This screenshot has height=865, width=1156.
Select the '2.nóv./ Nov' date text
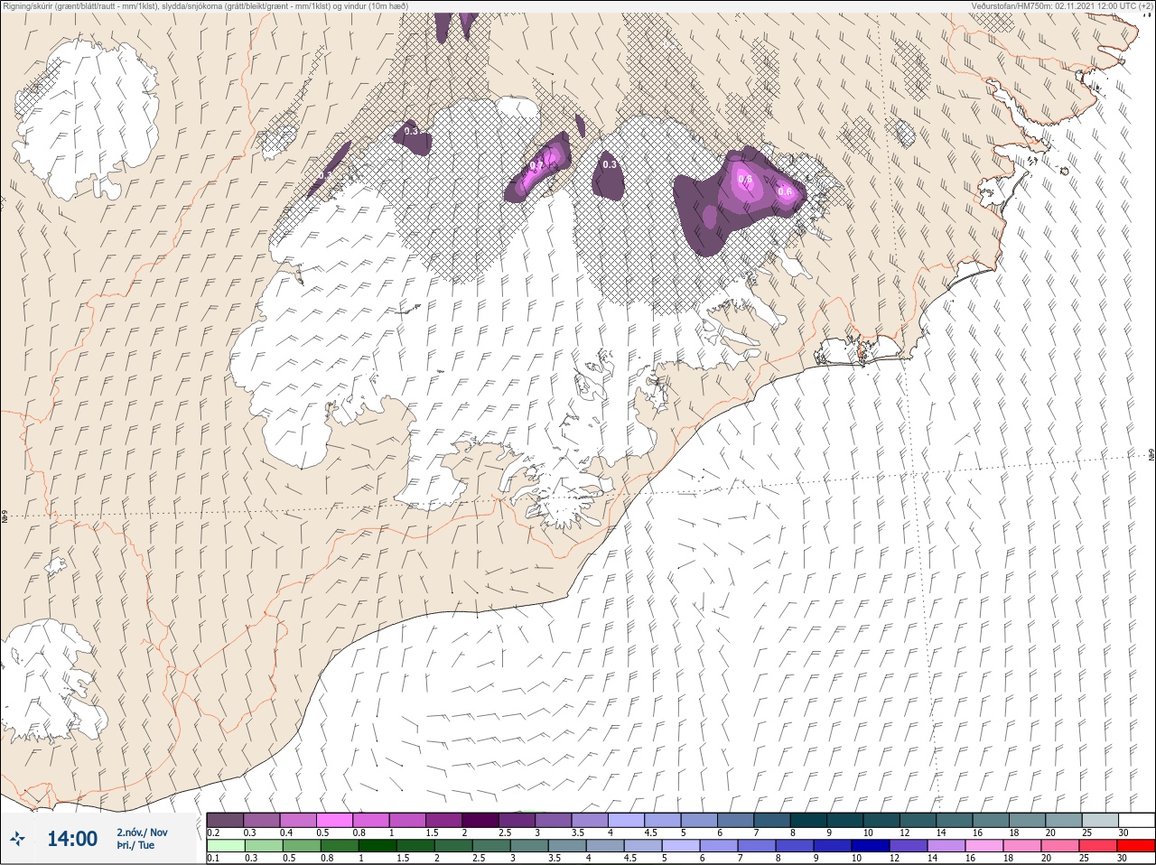(142, 832)
